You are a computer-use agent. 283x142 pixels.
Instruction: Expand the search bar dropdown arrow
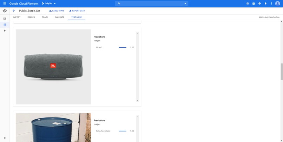pyautogui.click(x=185, y=4)
